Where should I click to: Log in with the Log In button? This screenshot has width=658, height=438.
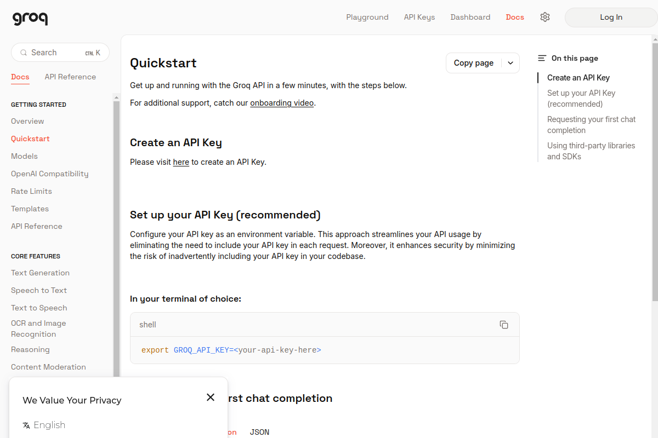point(611,17)
